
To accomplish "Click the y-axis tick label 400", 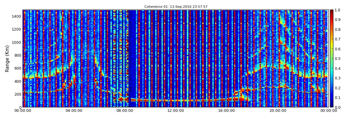I will tap(18, 81).
